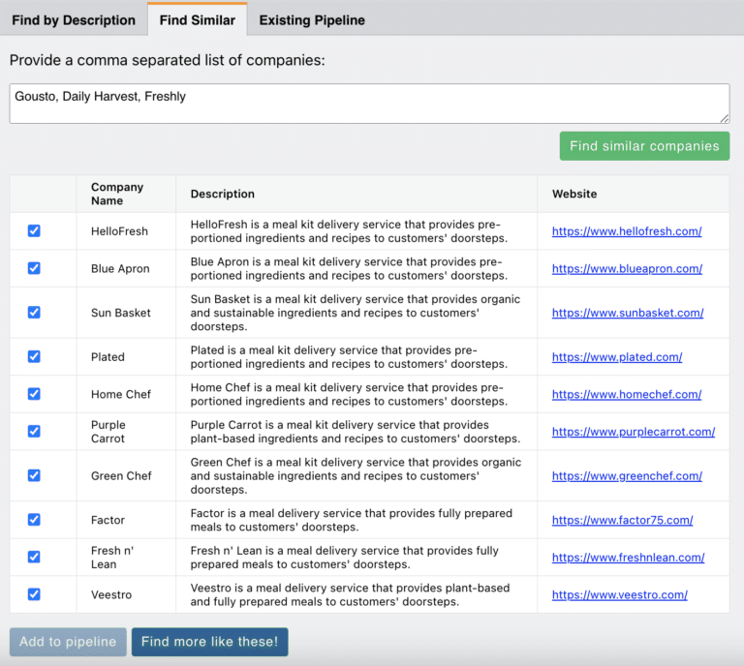Deselect the Sun Basket checkbox
This screenshot has height=666, width=744.
coord(34,313)
